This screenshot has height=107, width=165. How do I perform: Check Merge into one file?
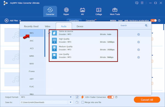[83, 102]
